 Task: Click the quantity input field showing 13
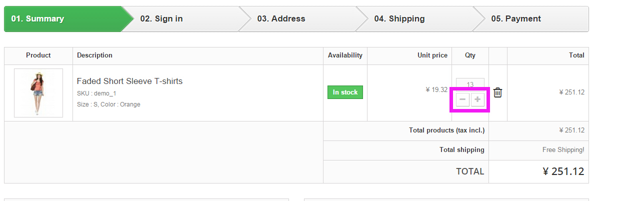(x=470, y=84)
